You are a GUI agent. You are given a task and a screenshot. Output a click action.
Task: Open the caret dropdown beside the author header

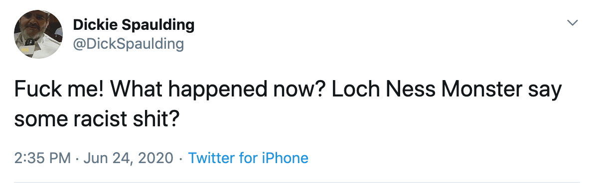[x=573, y=23]
